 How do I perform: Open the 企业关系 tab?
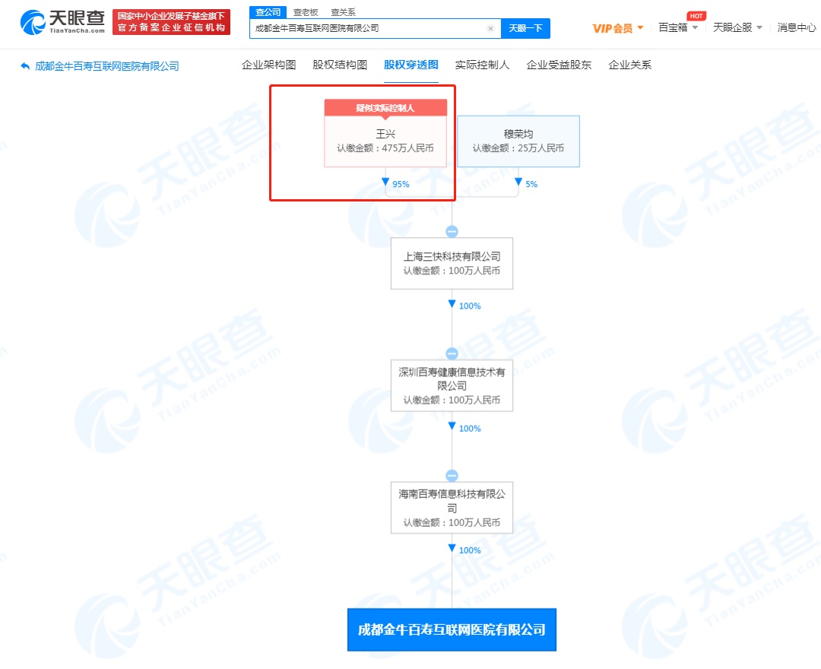[x=630, y=65]
